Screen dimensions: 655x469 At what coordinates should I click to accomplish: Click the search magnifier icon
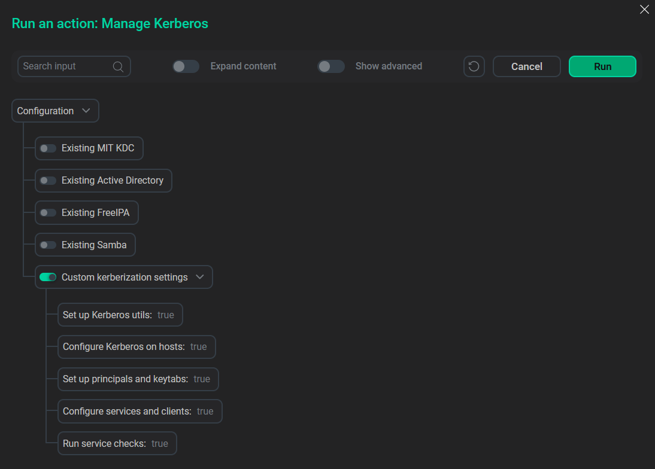(118, 66)
